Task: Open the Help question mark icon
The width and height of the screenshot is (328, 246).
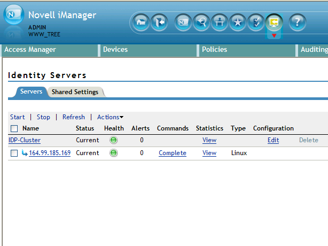Action: [297, 22]
